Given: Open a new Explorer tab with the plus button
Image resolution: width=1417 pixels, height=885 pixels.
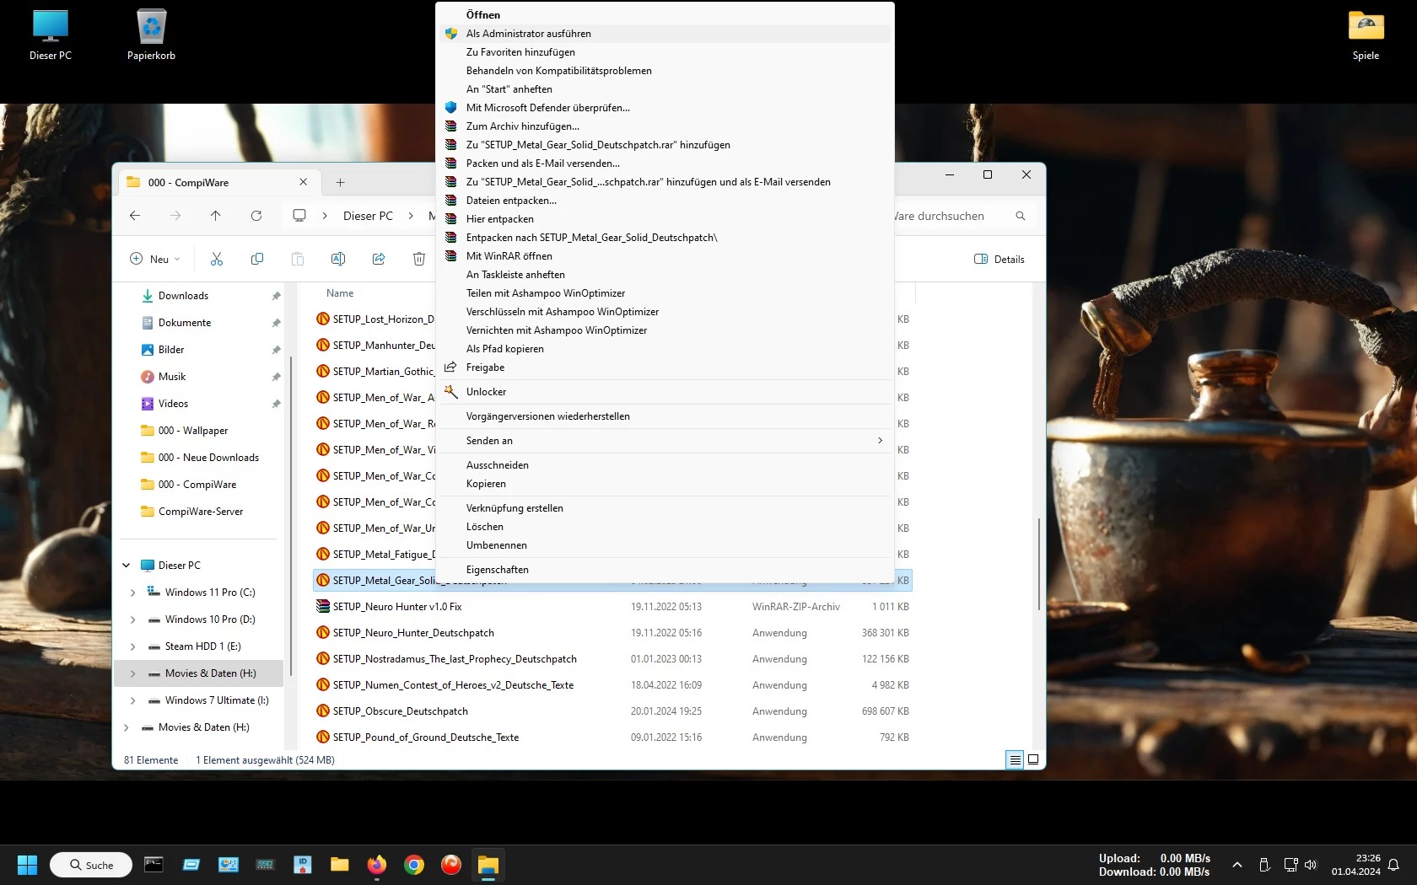Looking at the screenshot, I should 340,182.
